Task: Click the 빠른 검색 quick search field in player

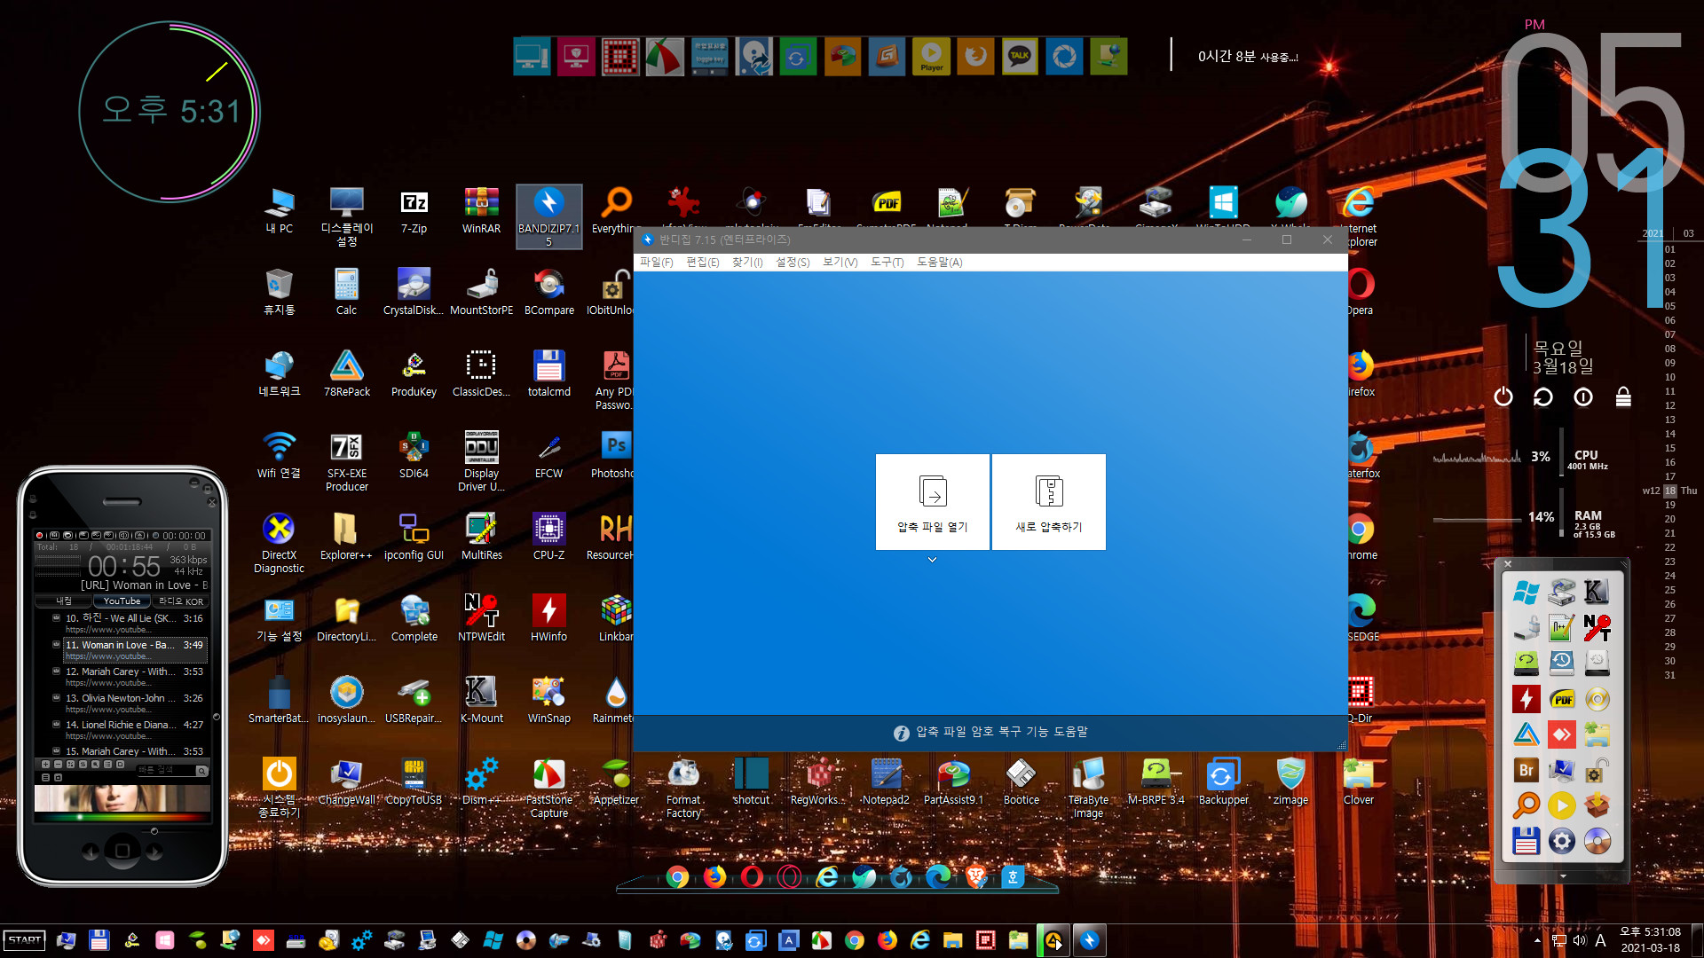Action: (x=166, y=770)
